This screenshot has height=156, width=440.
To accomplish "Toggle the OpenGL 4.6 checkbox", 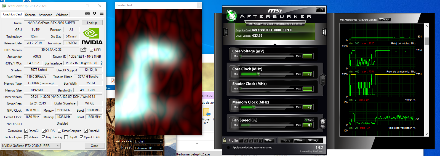I will pyautogui.click(x=81, y=137).
